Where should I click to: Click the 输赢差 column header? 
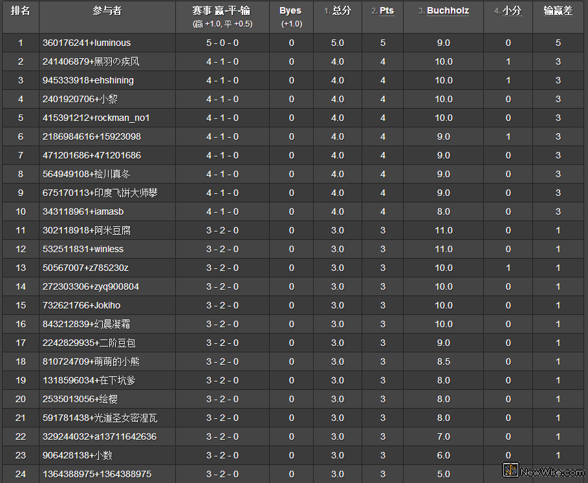tap(558, 11)
